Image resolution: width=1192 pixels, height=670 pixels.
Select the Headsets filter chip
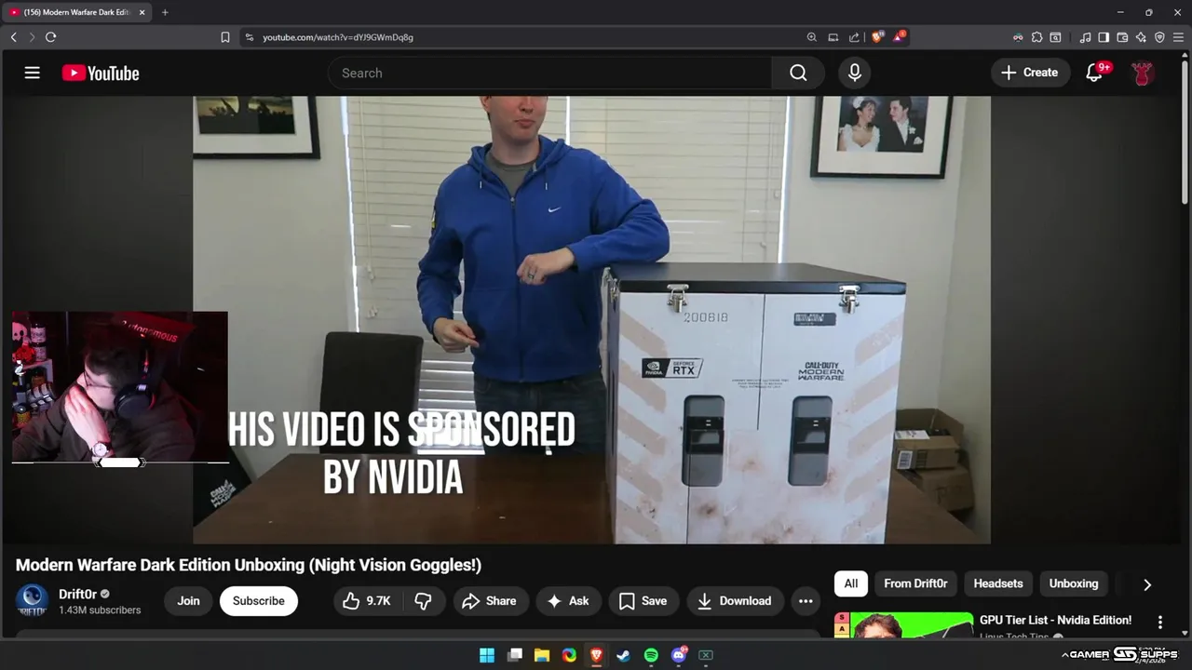[x=998, y=583]
